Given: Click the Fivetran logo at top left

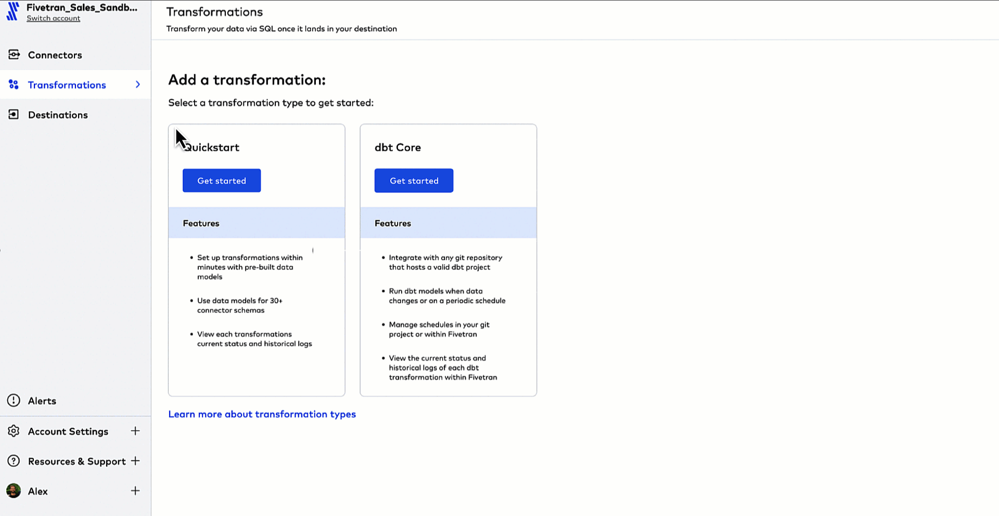Looking at the screenshot, I should tap(12, 11).
